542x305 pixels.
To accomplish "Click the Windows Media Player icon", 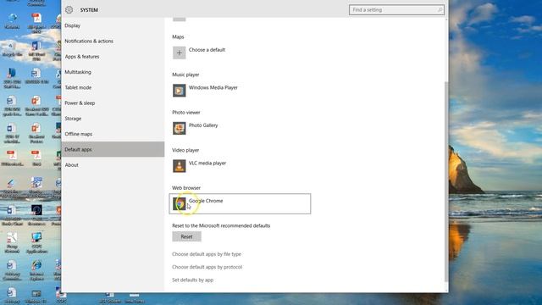I will tap(179, 91).
